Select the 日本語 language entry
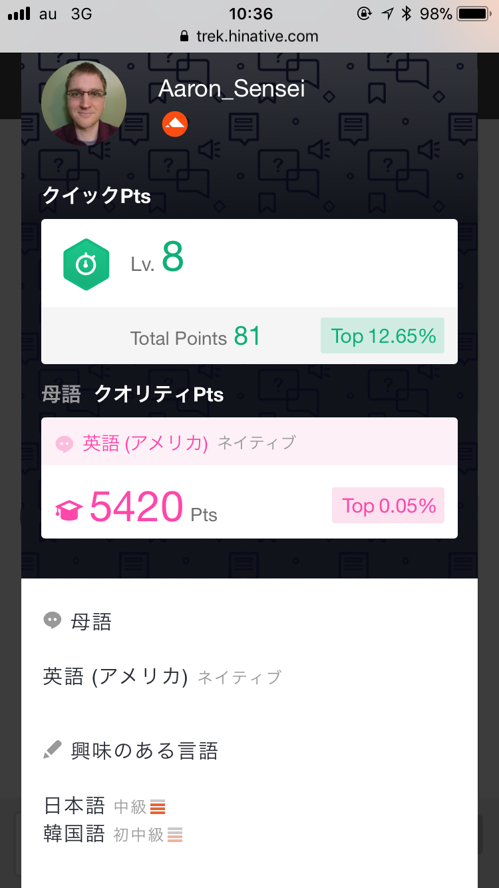499x888 pixels. (x=74, y=806)
